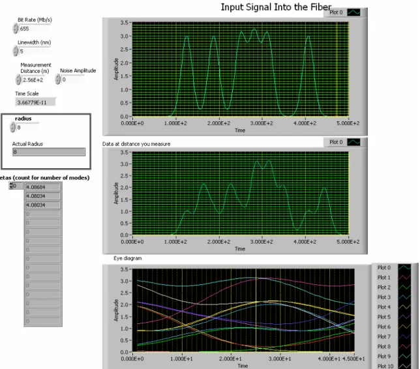Click the yellow cursor line in Eye diagram
The image size is (420, 369).
(256, 310)
